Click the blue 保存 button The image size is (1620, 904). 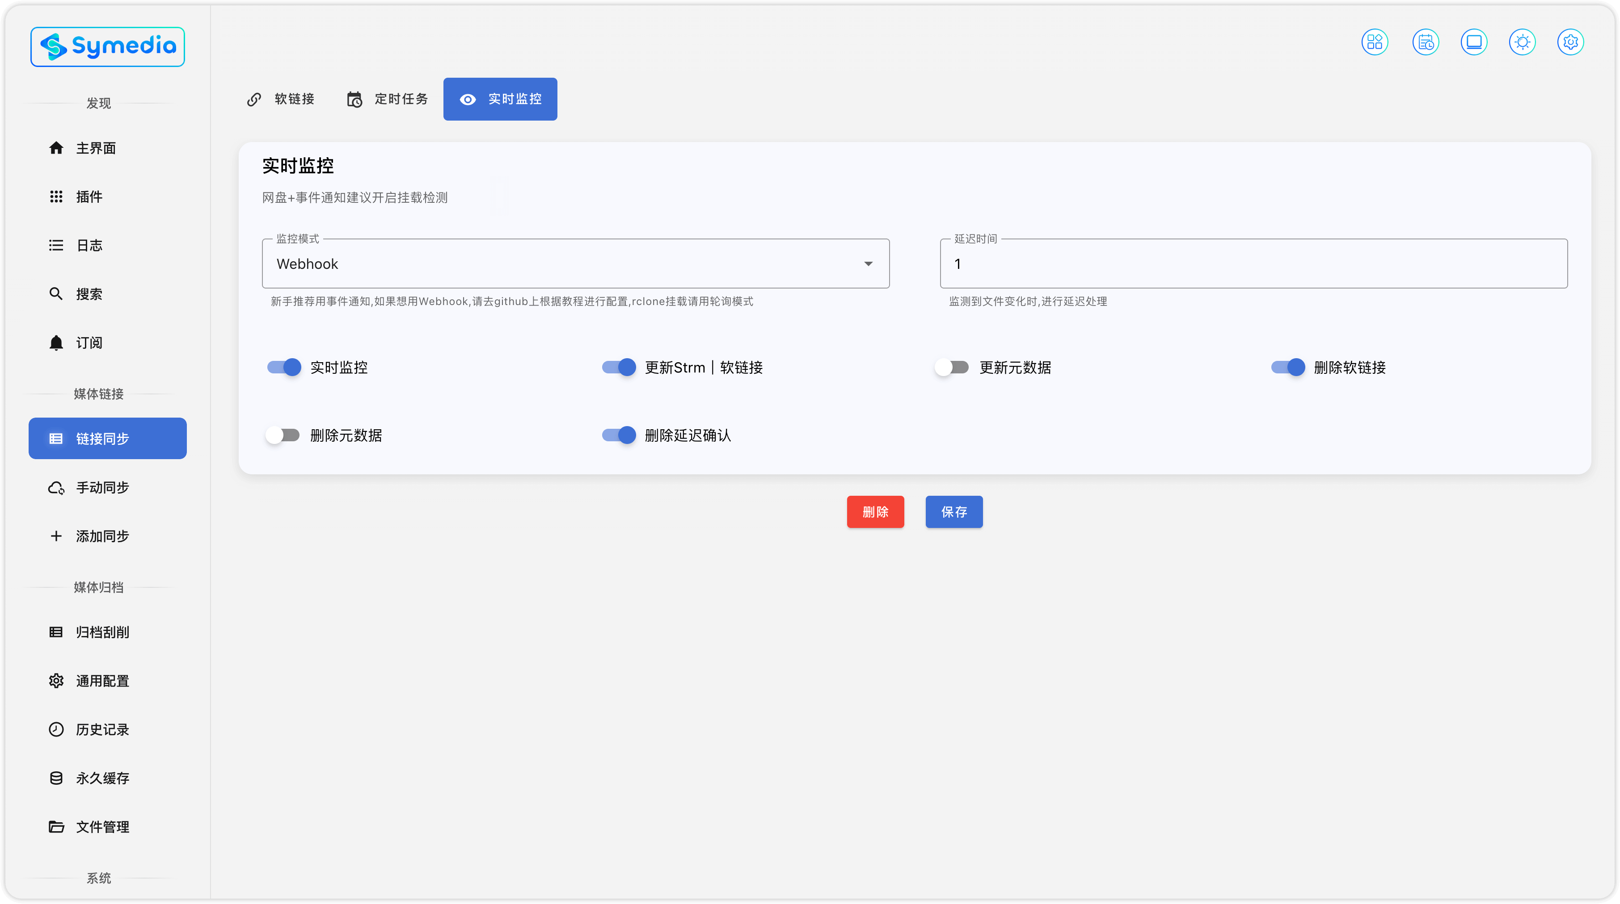click(954, 512)
